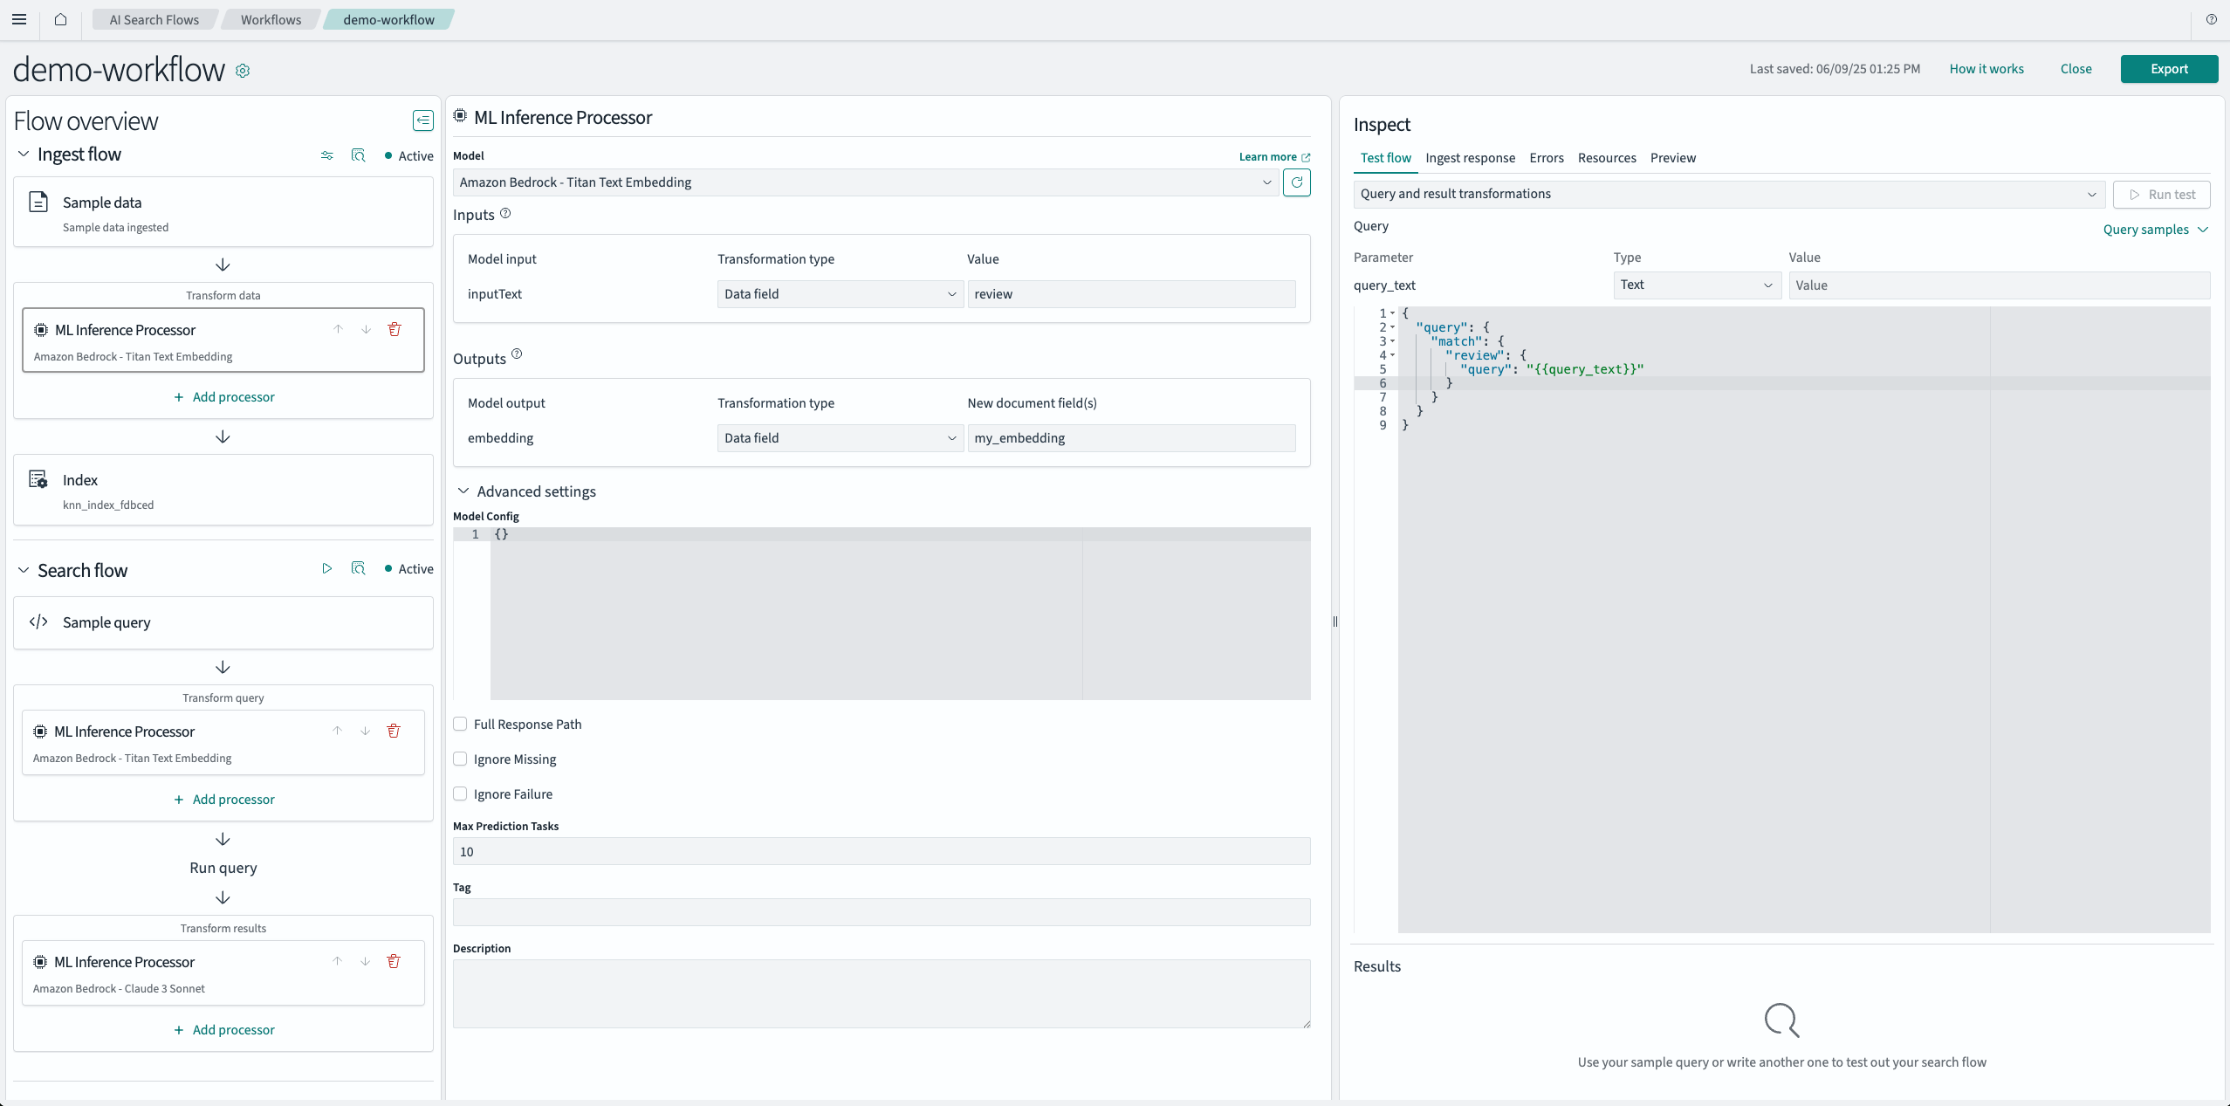Delete the Claude 3 Sonnet ML Inference Processor
Image resolution: width=2230 pixels, height=1106 pixels.
(395, 961)
